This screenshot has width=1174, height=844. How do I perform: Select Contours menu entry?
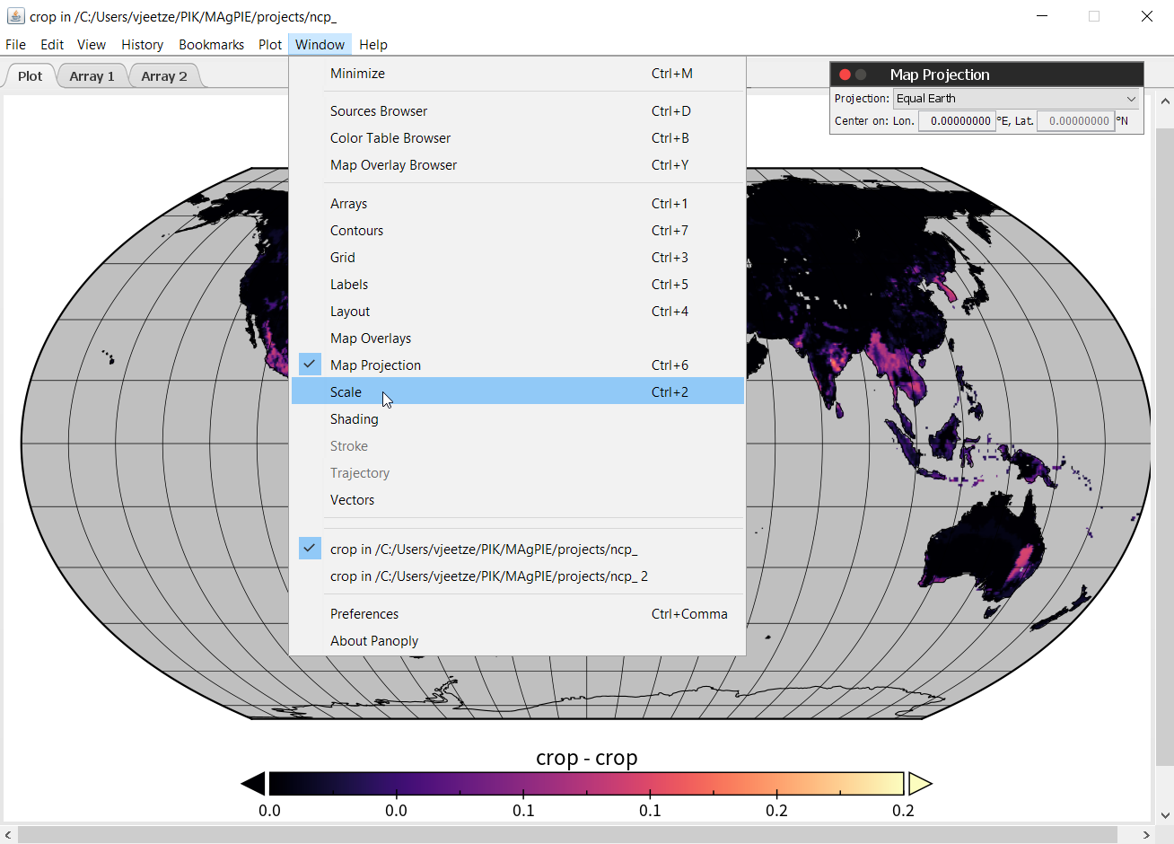[x=518, y=231]
